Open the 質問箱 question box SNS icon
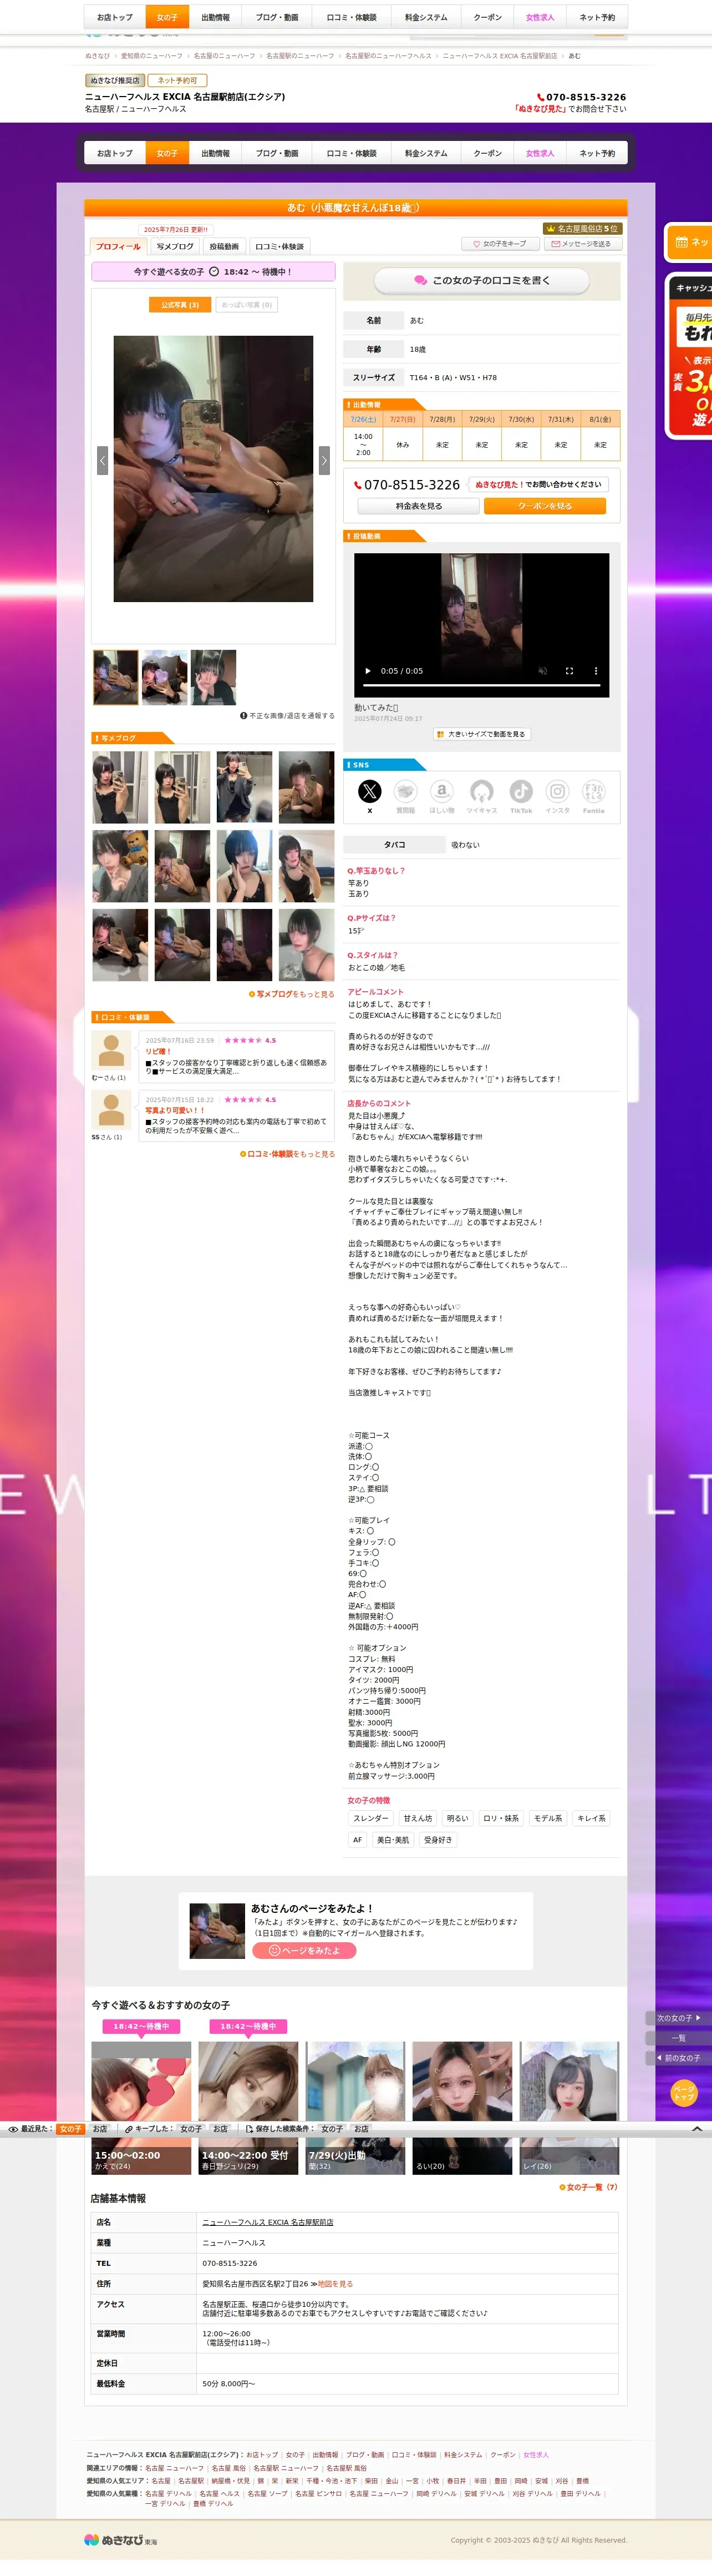The image size is (712, 2576). click(x=405, y=791)
